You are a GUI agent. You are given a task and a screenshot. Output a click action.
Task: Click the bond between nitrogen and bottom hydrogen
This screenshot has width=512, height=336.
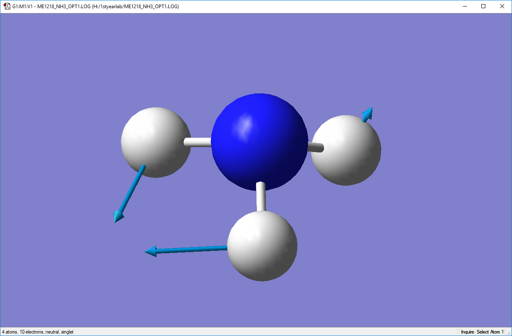pos(261,197)
